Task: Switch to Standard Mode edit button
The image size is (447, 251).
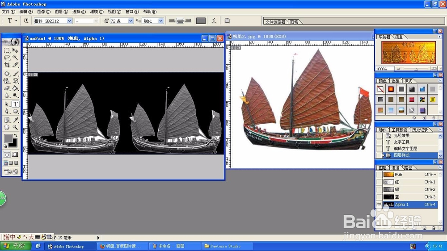Action: click(x=7, y=155)
